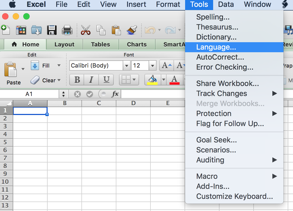The image size is (293, 211).
Task: Cancel entry with the formula bar X icon
Action: [77, 94]
